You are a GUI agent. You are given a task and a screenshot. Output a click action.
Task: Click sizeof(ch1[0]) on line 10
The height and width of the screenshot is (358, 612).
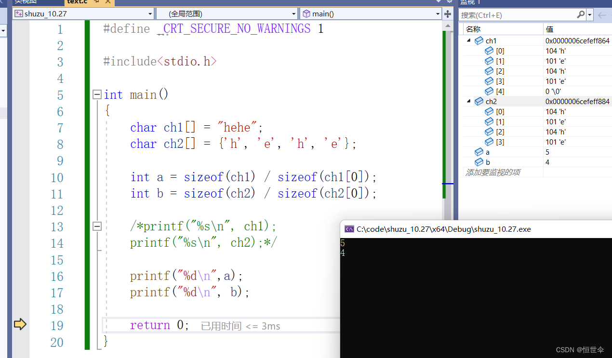[323, 177]
